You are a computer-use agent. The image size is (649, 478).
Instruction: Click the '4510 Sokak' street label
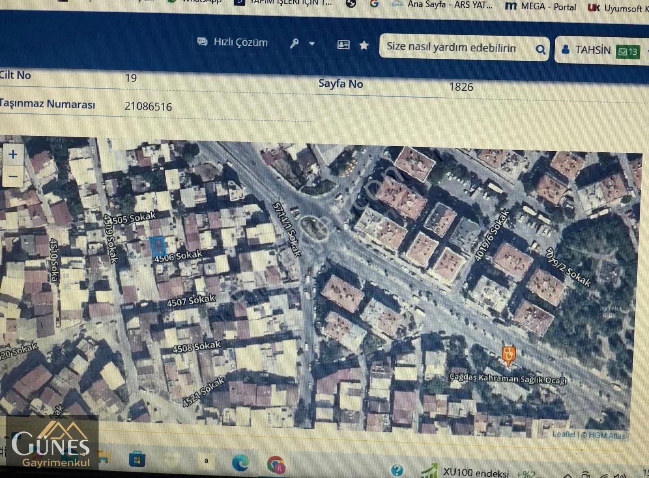point(54,260)
